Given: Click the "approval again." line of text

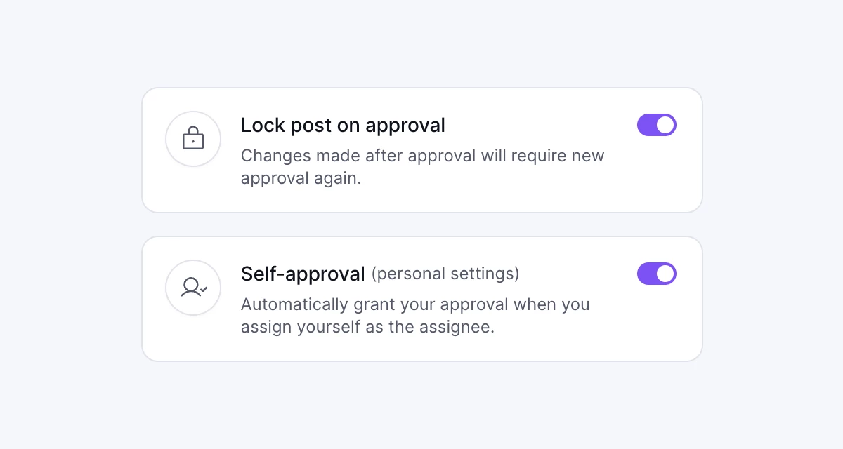Looking at the screenshot, I should coord(301,178).
